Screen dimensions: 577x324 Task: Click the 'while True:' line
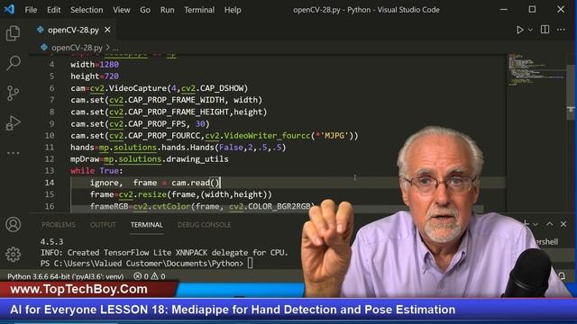coord(96,171)
